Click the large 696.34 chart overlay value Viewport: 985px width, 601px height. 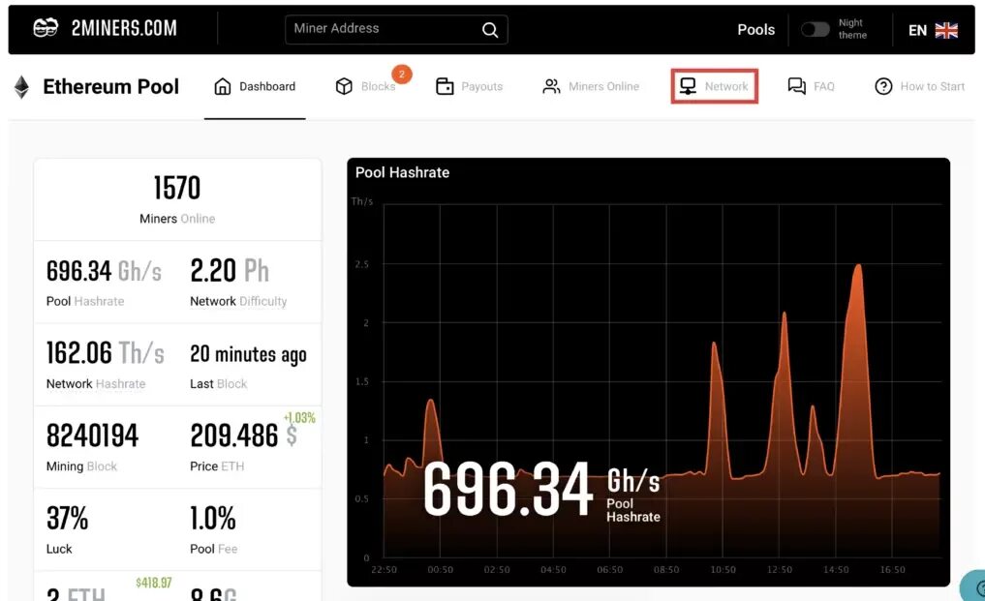(508, 489)
